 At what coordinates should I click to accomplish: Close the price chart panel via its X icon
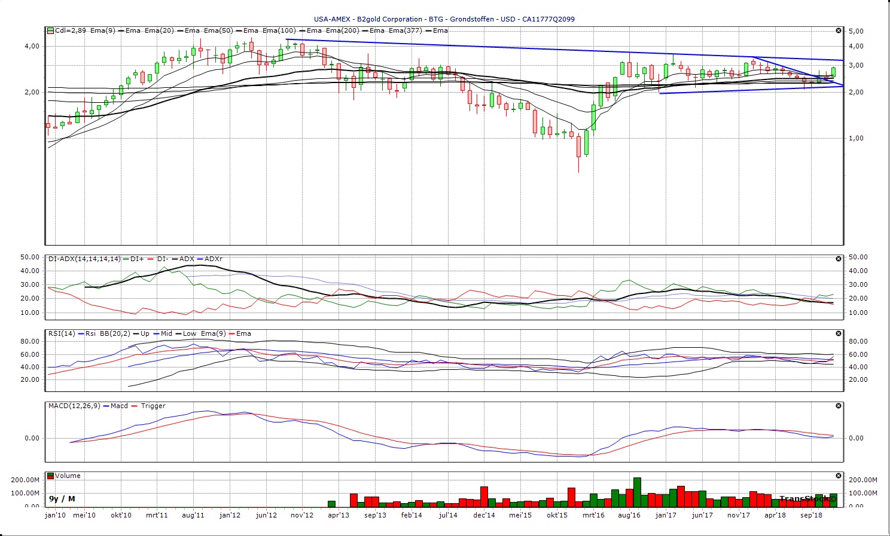point(839,30)
